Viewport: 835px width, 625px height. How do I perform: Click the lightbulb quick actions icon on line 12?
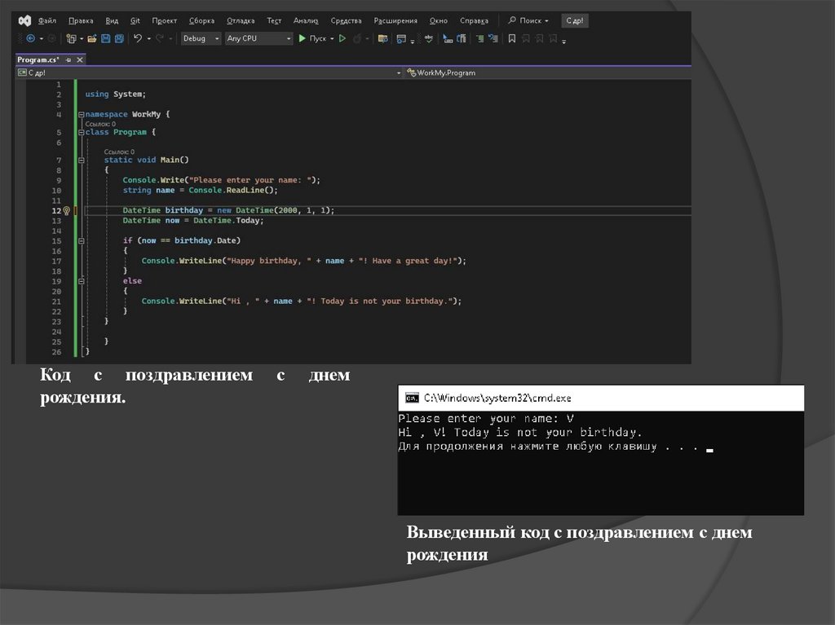click(68, 210)
